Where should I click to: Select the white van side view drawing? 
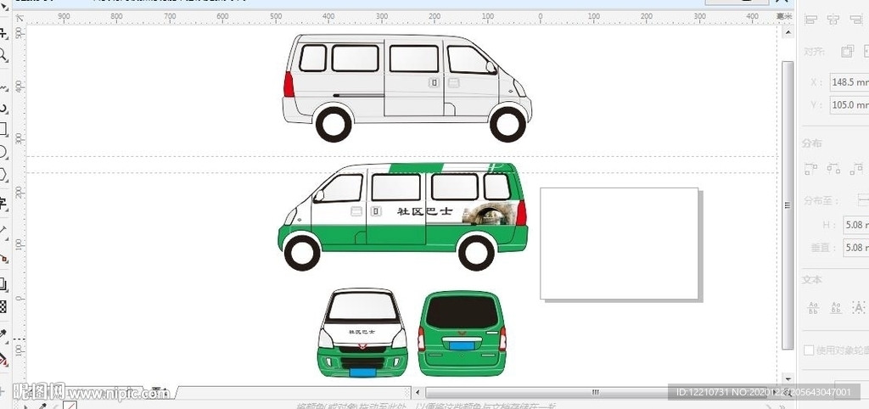click(406, 87)
